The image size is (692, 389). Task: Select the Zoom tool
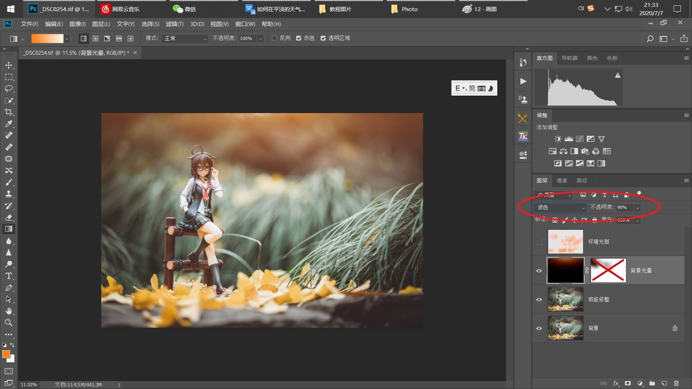point(9,322)
